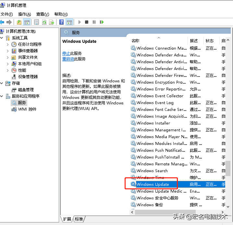Select 磁盘管理 in the tree
The width and height of the screenshot is (233, 225).
coord(26,90)
